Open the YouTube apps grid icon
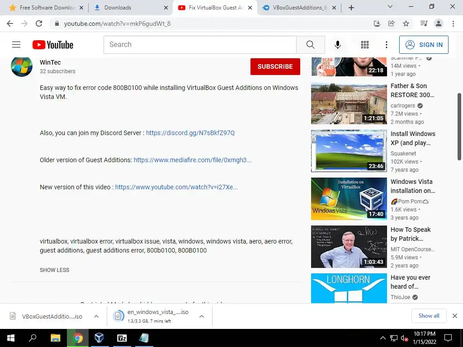This screenshot has width=463, height=347. 365,45
